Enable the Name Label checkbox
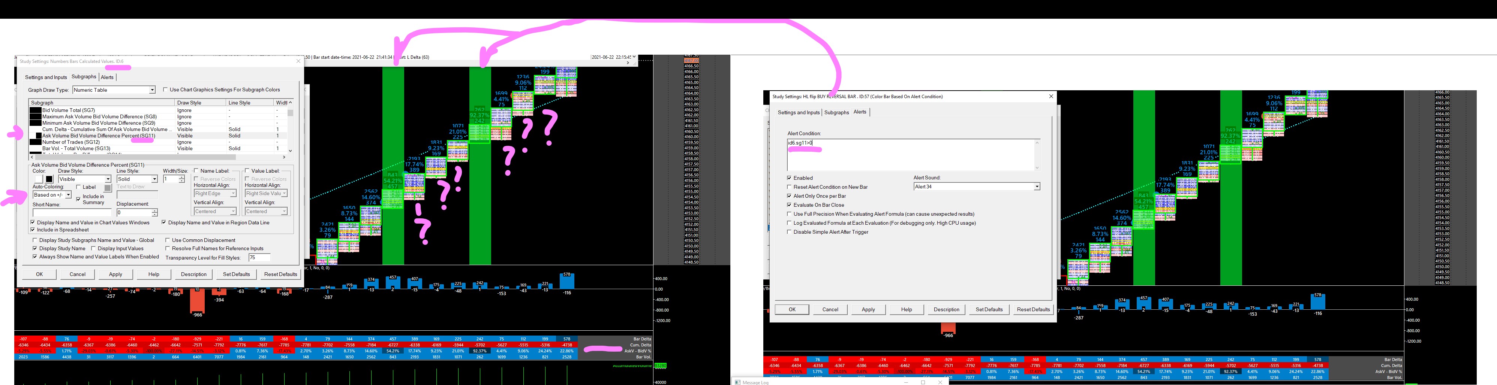 coord(196,171)
